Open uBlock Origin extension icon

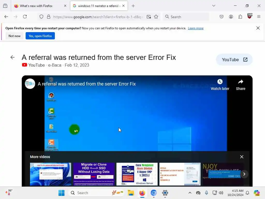point(250,16)
